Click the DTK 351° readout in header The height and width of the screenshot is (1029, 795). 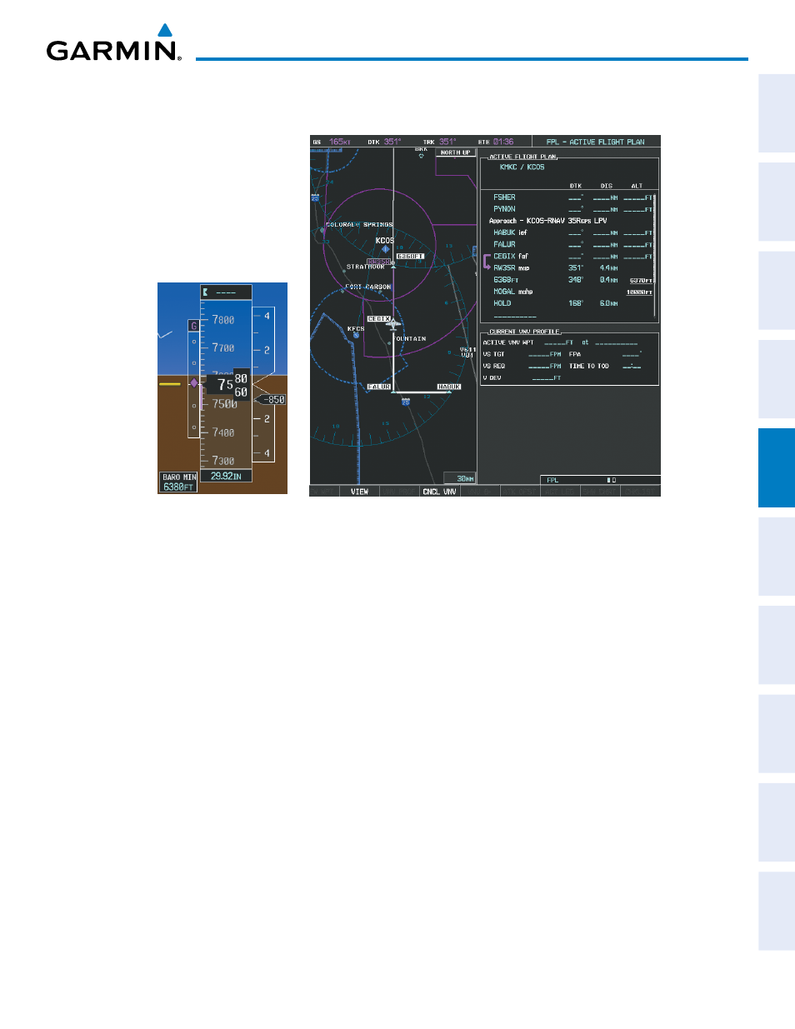pyautogui.click(x=385, y=142)
